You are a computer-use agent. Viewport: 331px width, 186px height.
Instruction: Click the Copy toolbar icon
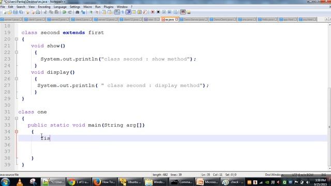51,12
